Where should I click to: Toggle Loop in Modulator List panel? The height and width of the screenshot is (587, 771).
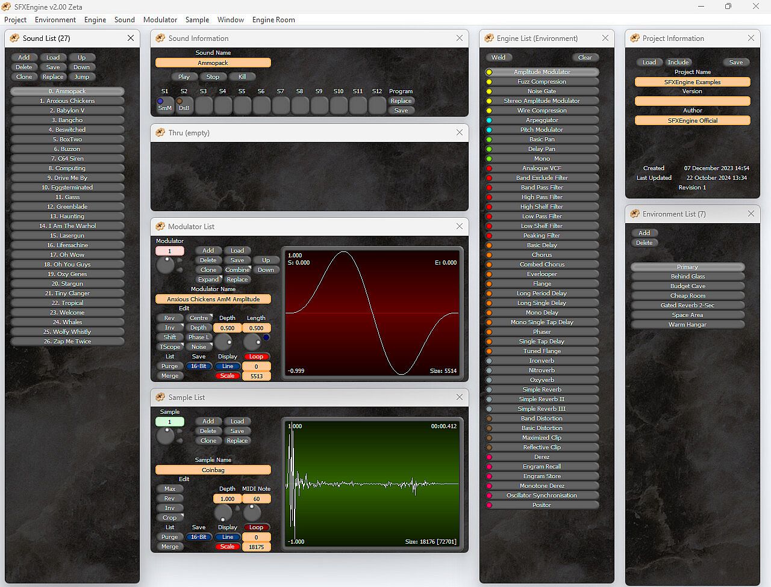[256, 357]
